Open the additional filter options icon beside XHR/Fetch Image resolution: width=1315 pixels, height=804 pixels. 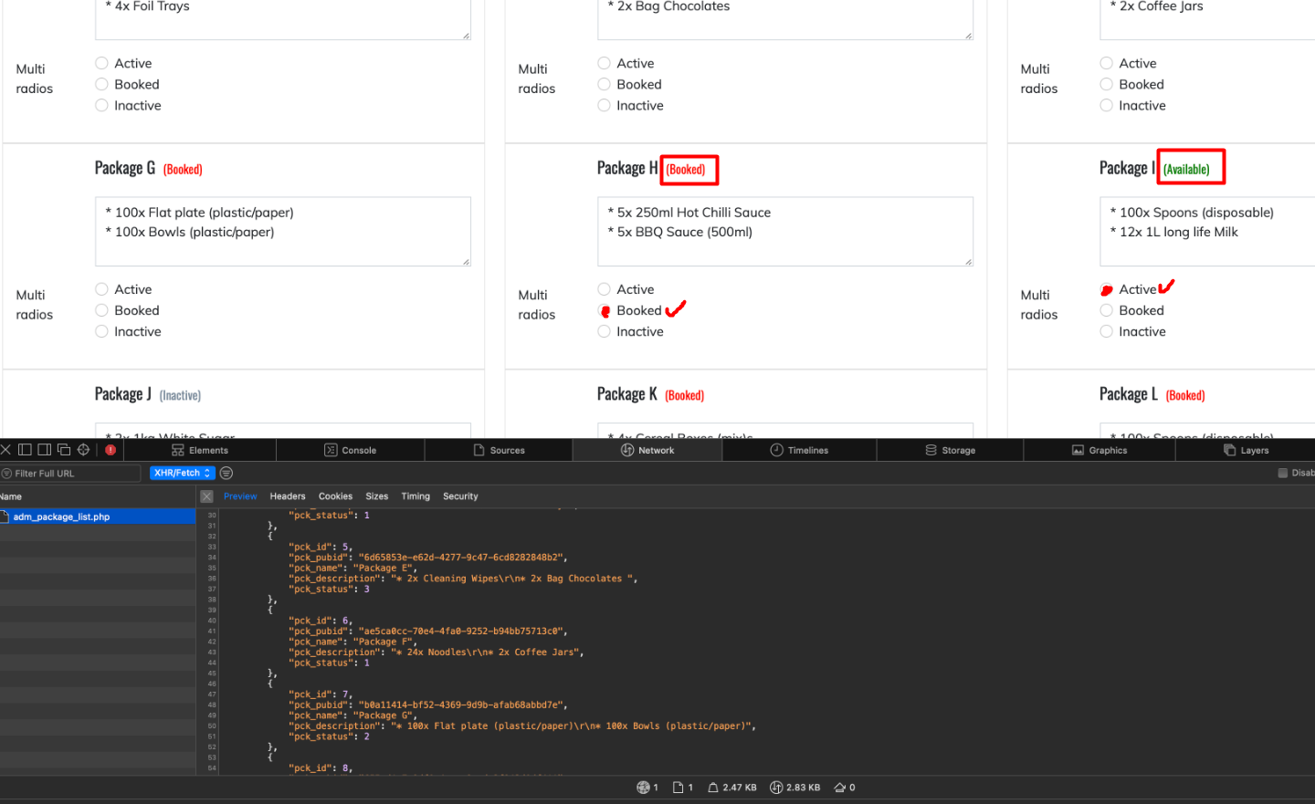pos(226,473)
